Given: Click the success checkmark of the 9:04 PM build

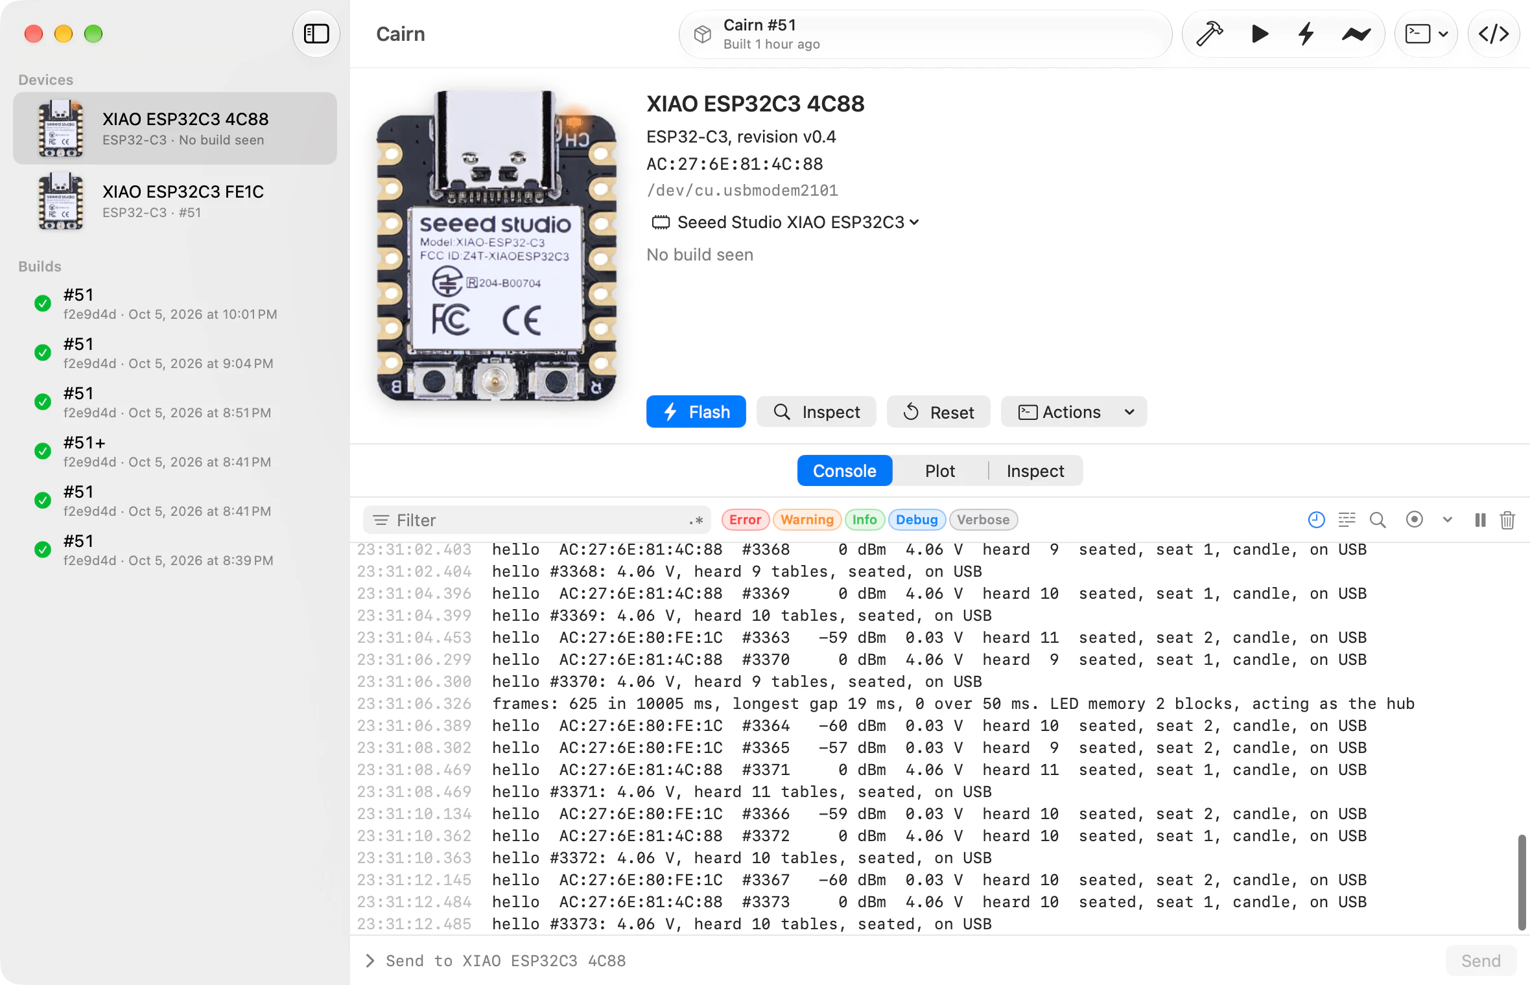Looking at the screenshot, I should tap(43, 353).
